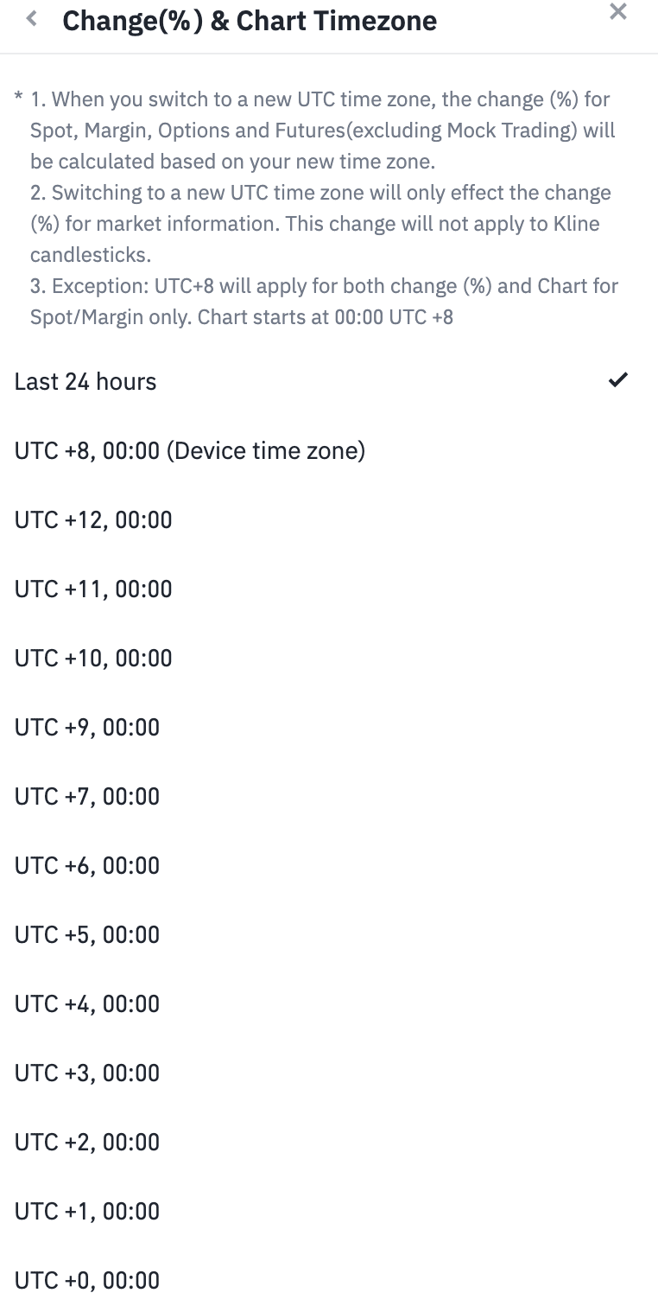The width and height of the screenshot is (658, 1312).
Task: Set timezone to UTC +0, 00:00
Action: click(87, 1280)
